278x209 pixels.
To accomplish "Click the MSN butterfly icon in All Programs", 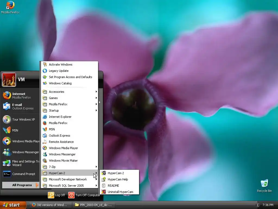I will (45, 129).
